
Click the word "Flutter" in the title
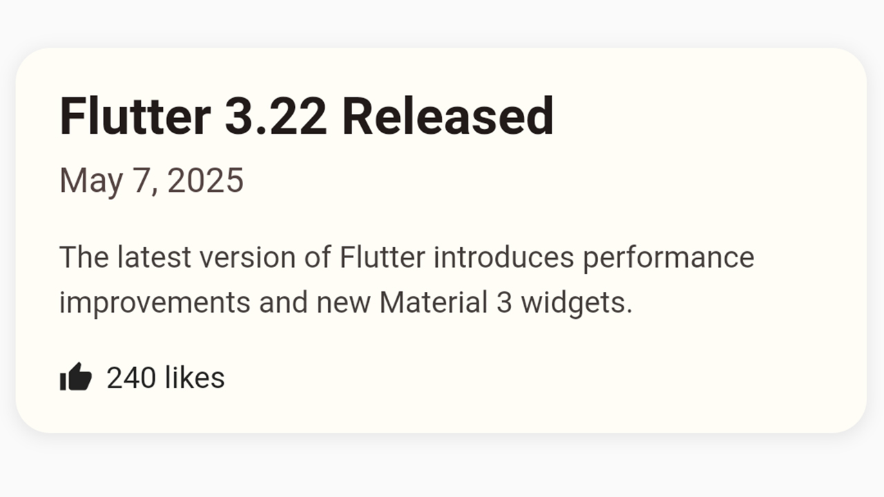135,116
